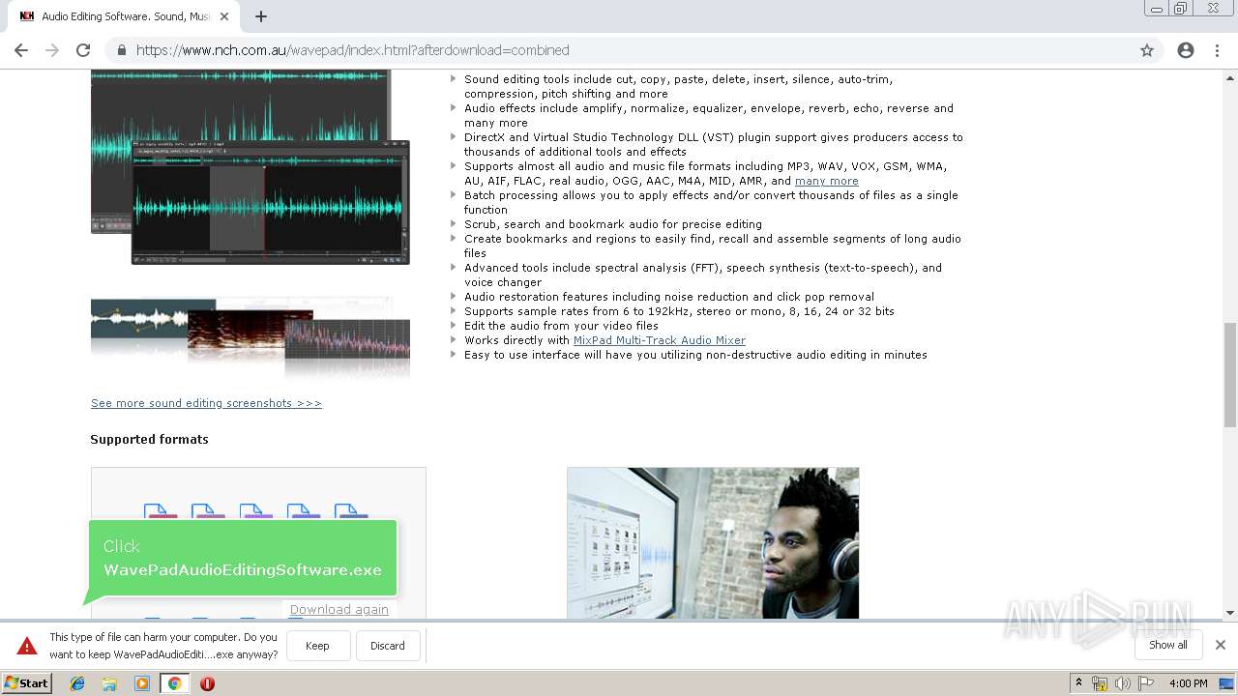Open the Chrome profile avatar icon
Screen dimensions: 1238x696
tap(1186, 50)
